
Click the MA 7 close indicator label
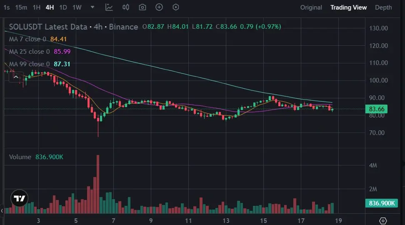(x=27, y=39)
